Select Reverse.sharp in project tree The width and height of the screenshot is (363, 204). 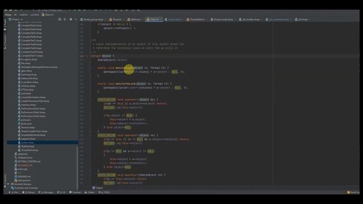tap(28, 127)
